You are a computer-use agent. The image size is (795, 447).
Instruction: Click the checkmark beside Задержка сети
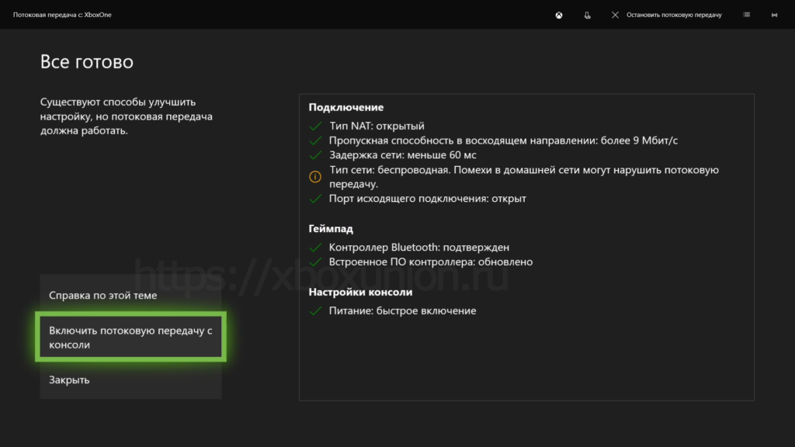315,155
